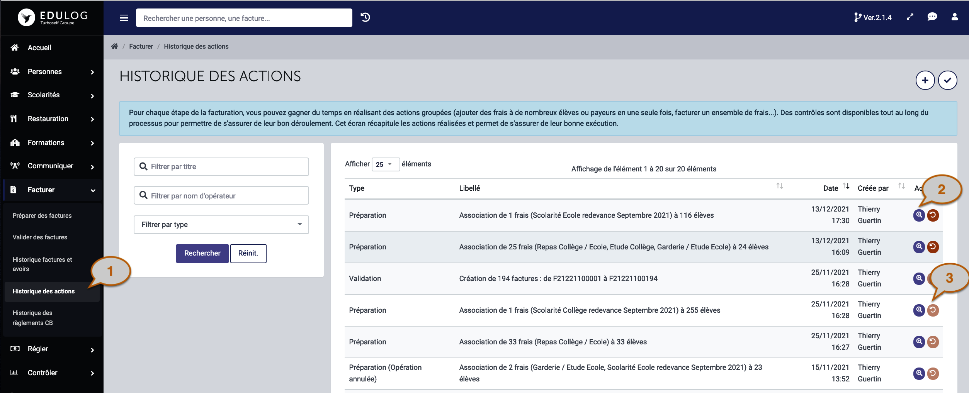Click the plus circle button

925,80
